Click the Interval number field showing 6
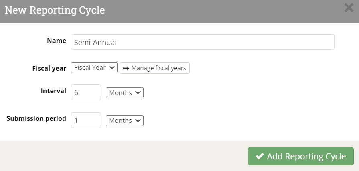359x171 pixels. tap(86, 92)
